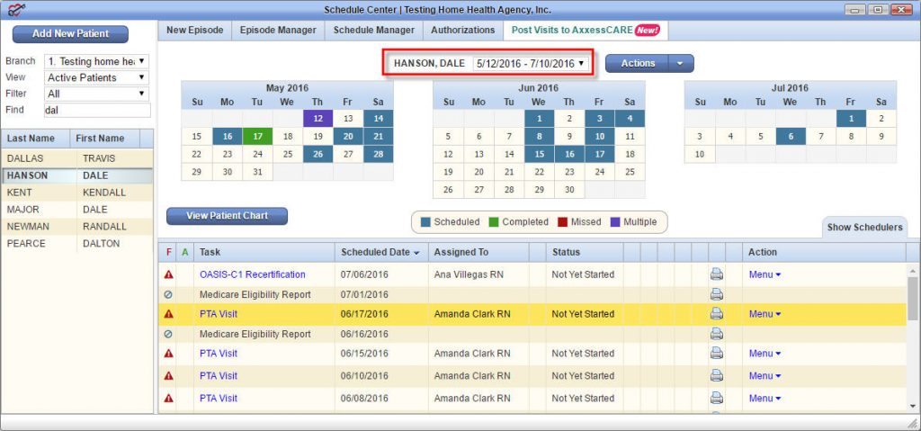The height and width of the screenshot is (431, 921).
Task: Click the Axxess logo in title bar
Action: point(15,9)
